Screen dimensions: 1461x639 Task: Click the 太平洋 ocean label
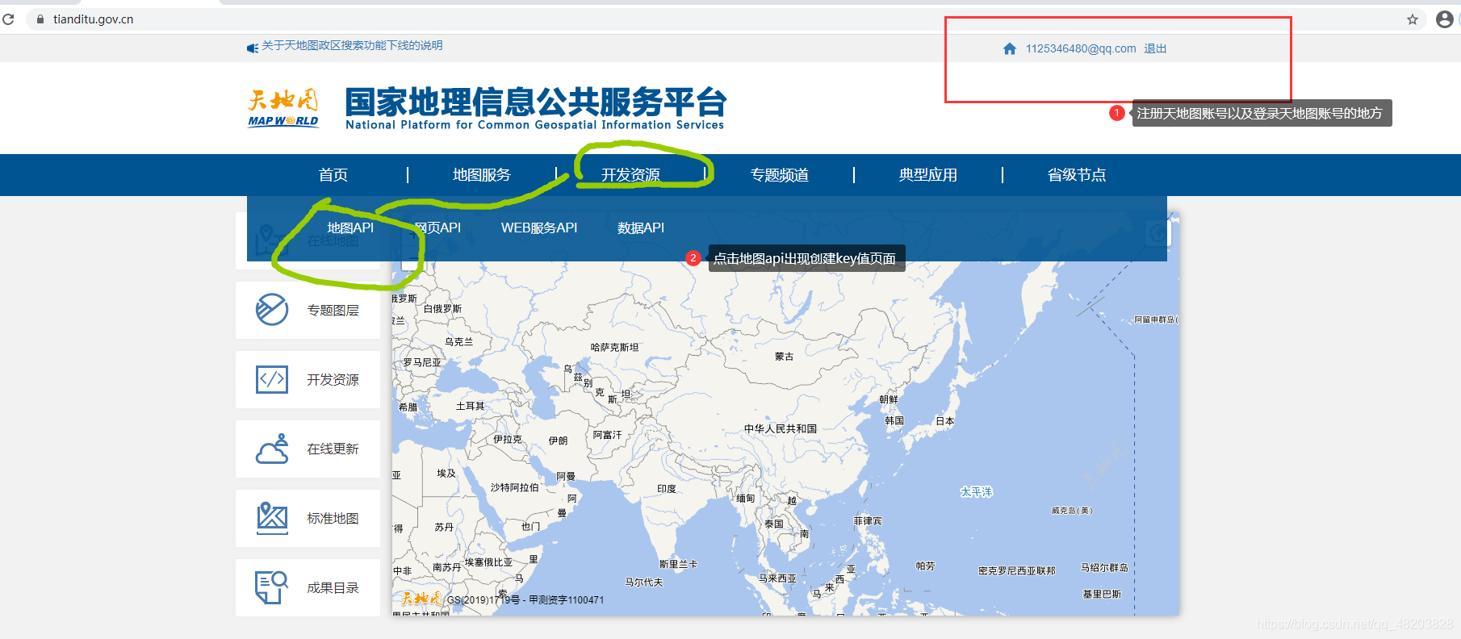tap(977, 492)
